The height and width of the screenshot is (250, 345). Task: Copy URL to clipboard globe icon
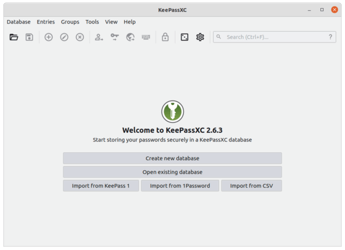click(x=131, y=37)
